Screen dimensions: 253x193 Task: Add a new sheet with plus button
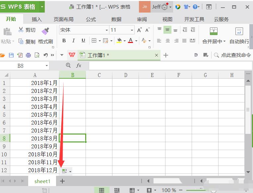(x=62, y=181)
